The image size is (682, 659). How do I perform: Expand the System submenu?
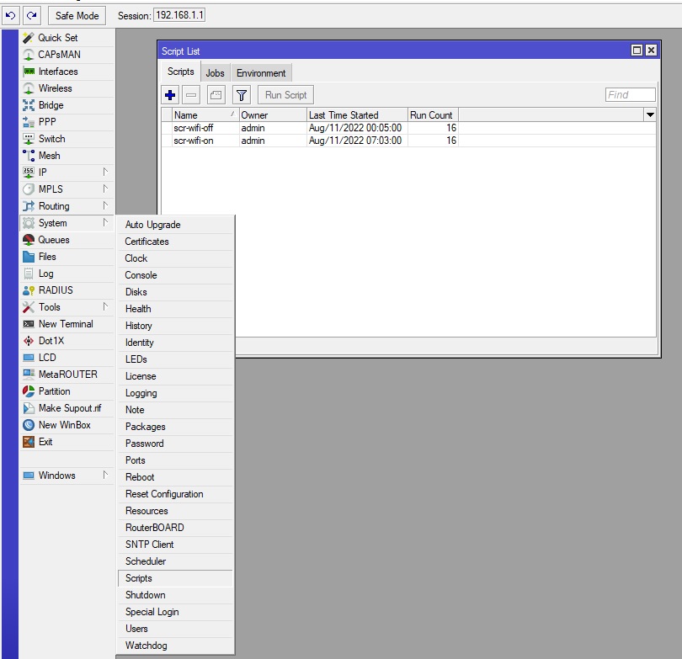[67, 223]
